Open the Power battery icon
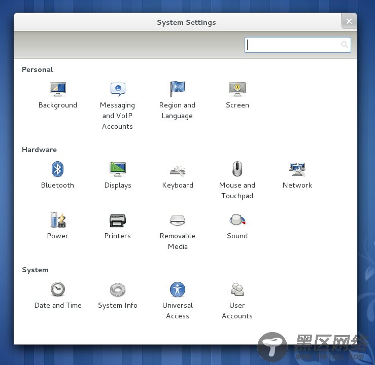 tap(58, 220)
